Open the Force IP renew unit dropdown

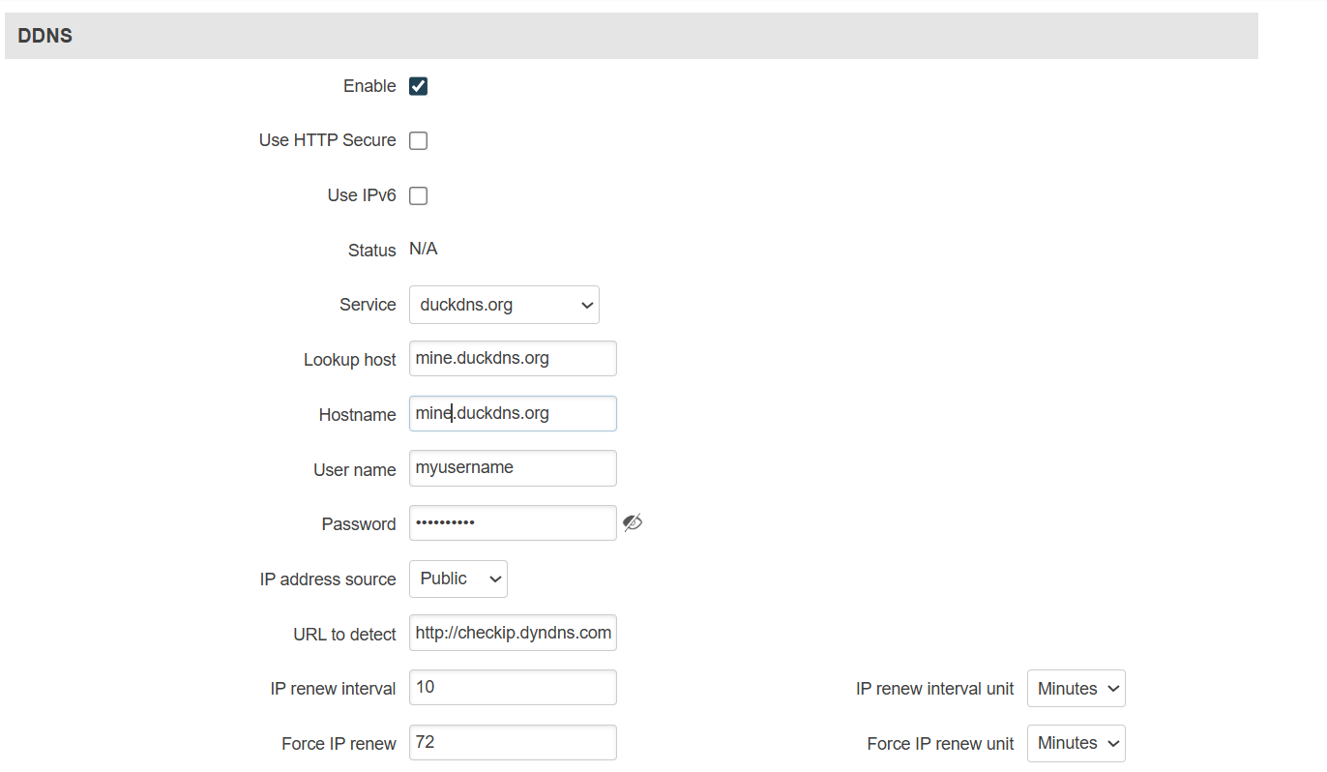pos(1076,743)
